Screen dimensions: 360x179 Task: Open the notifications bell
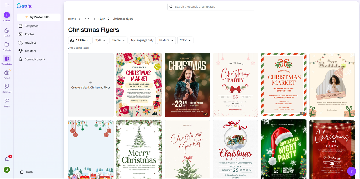[6, 158]
